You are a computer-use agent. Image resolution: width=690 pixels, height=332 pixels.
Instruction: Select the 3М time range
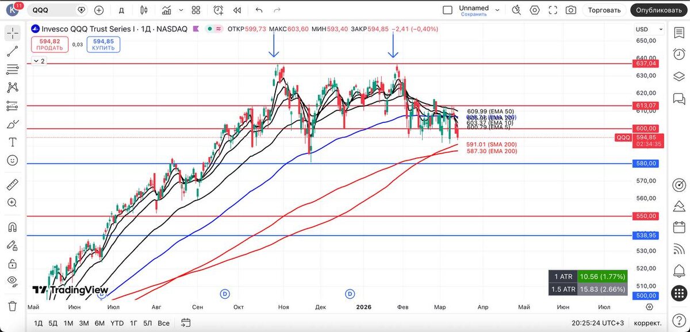[x=83, y=323]
